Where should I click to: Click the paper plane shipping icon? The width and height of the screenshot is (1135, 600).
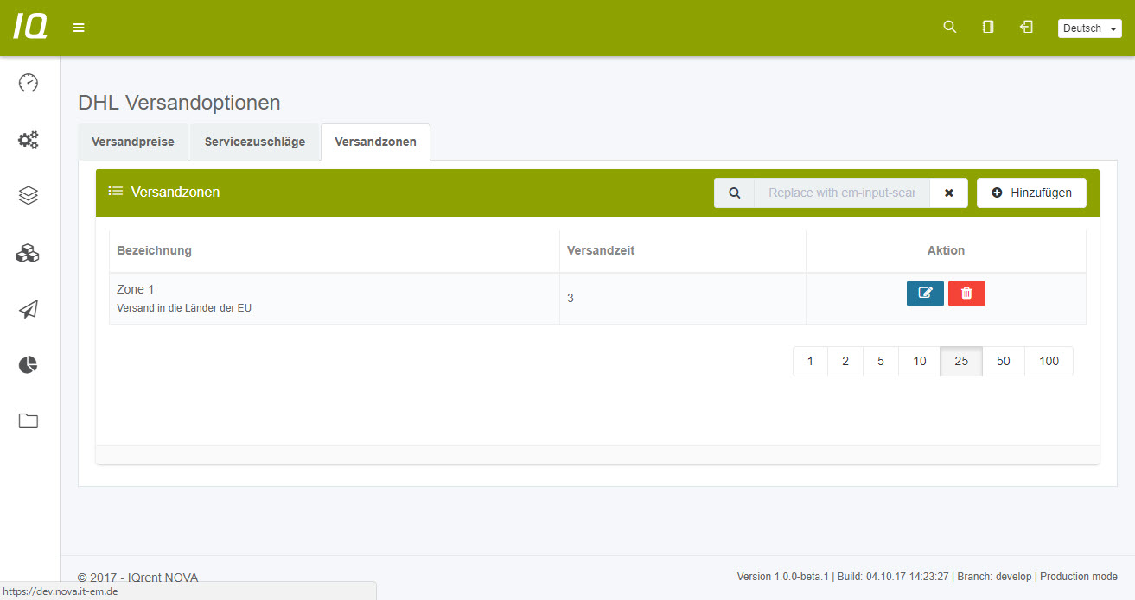pyautogui.click(x=29, y=309)
